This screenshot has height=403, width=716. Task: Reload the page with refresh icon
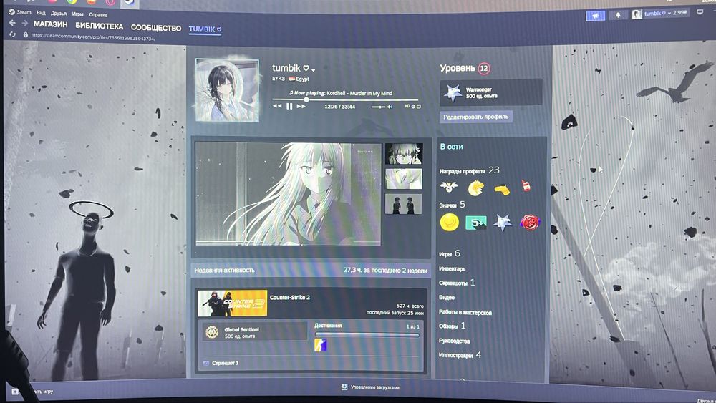click(x=12, y=34)
